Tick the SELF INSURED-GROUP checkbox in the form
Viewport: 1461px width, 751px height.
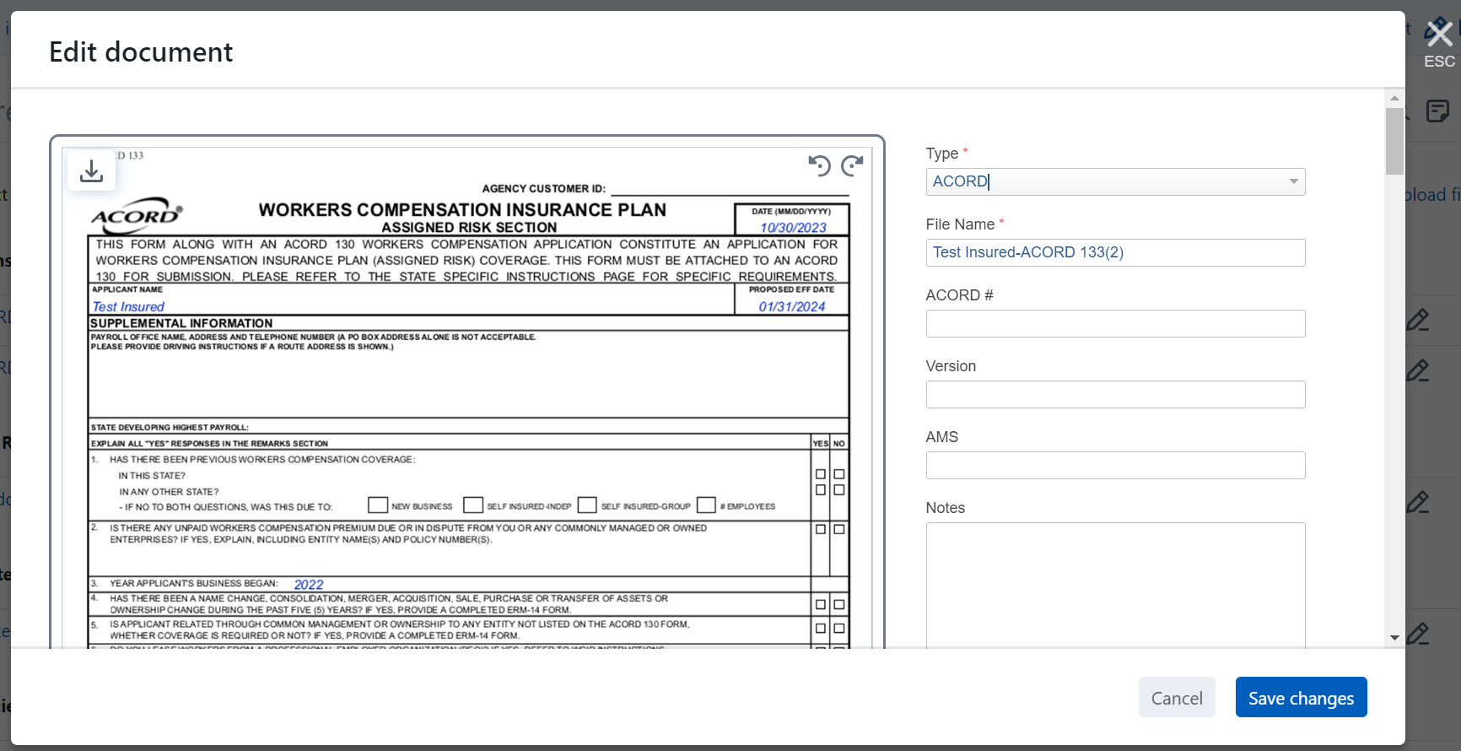(x=587, y=505)
